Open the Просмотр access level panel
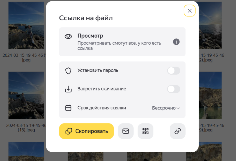 tap(122, 42)
